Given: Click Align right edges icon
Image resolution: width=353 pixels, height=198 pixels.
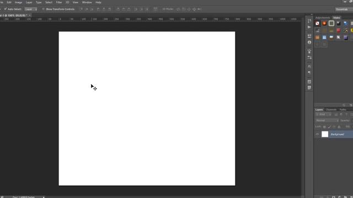Looking at the screenshot, I should coord(109,9).
